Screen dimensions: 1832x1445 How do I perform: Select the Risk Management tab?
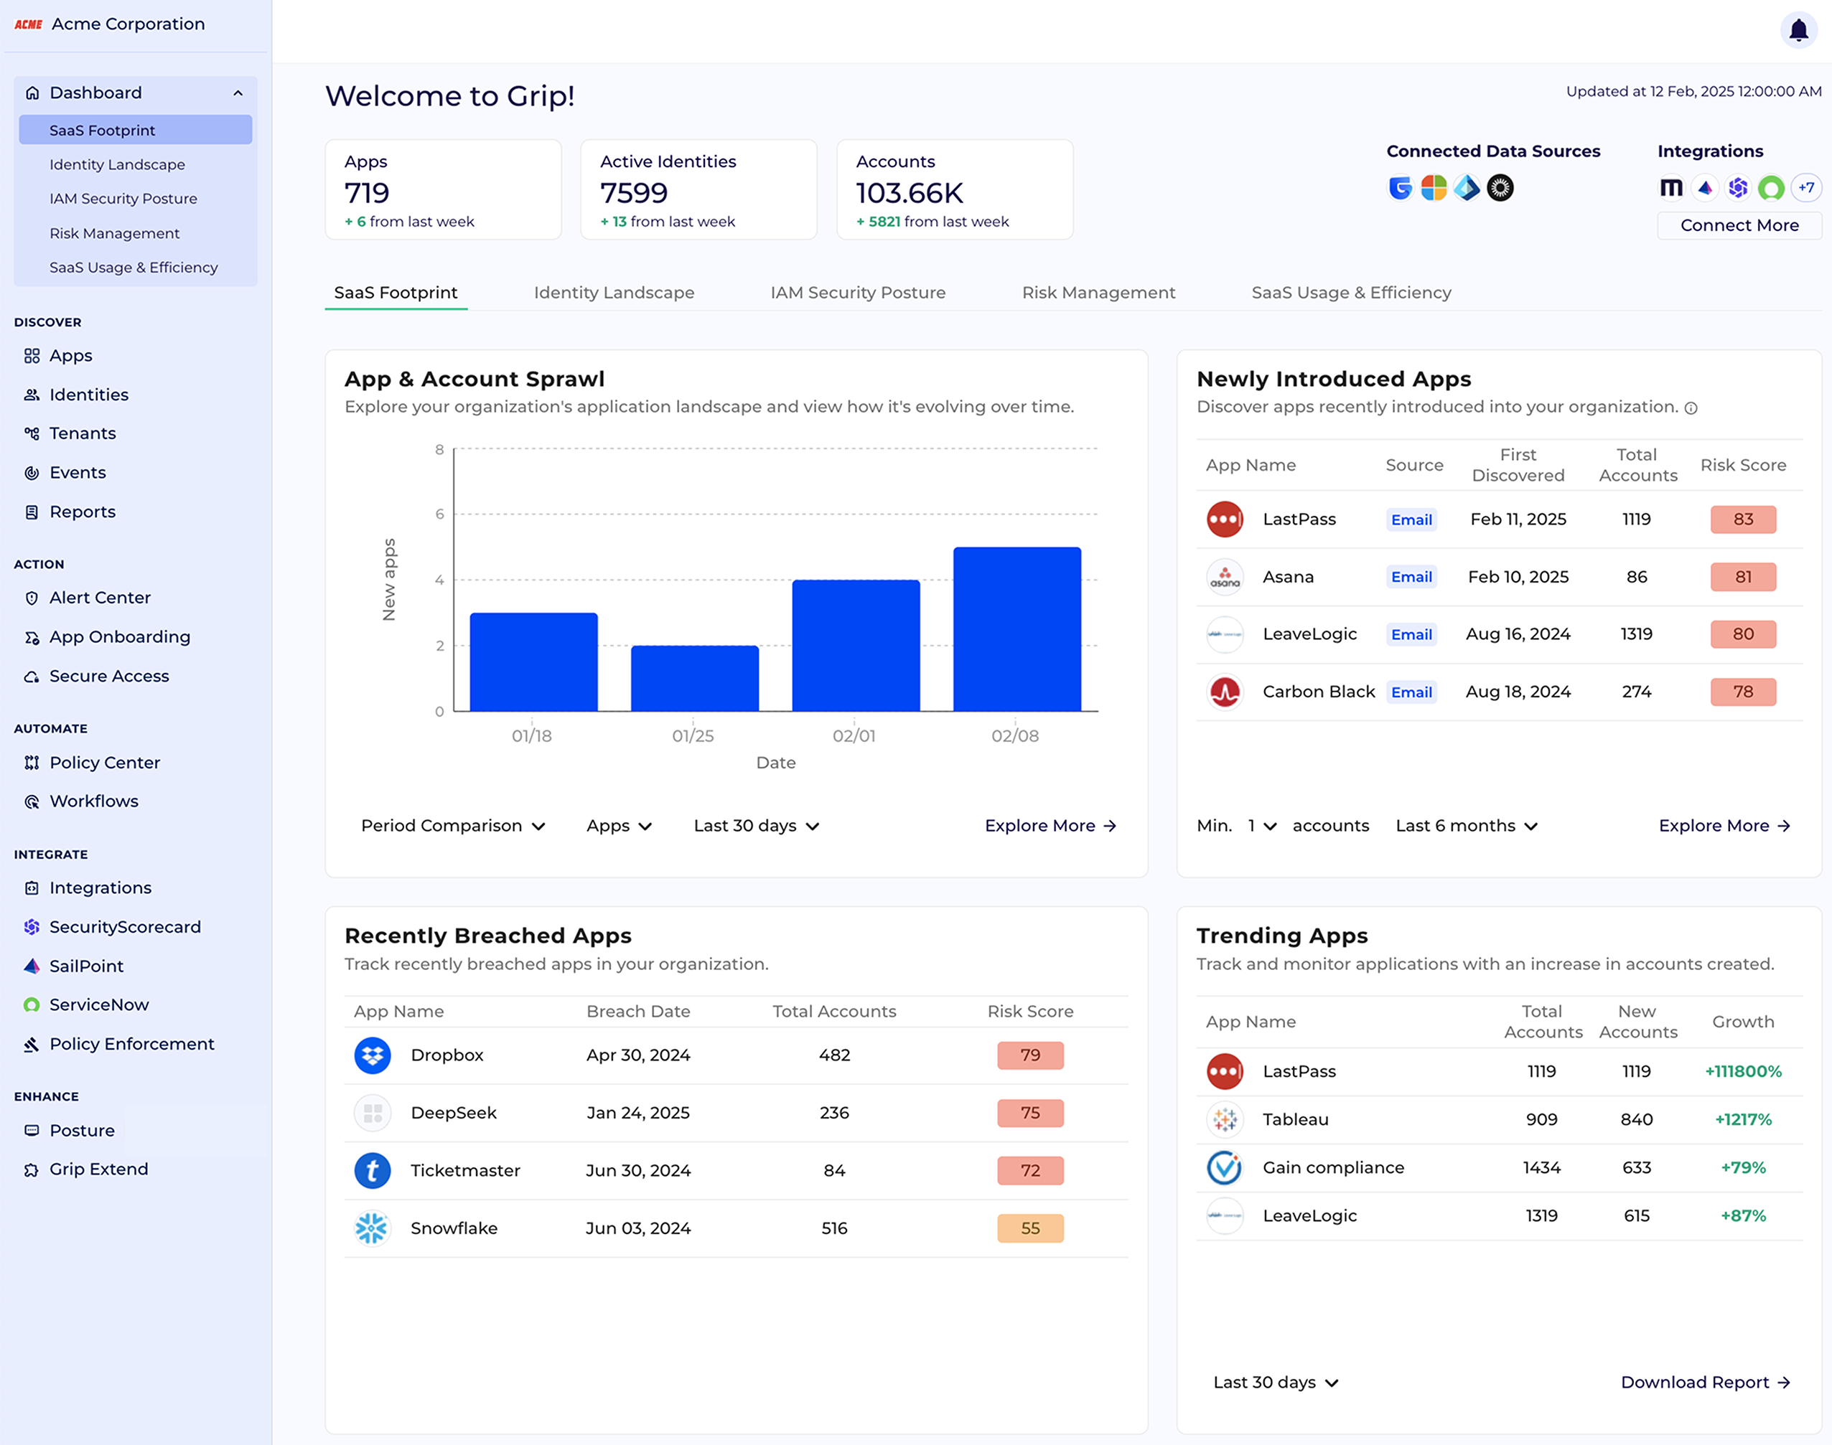tap(1096, 291)
